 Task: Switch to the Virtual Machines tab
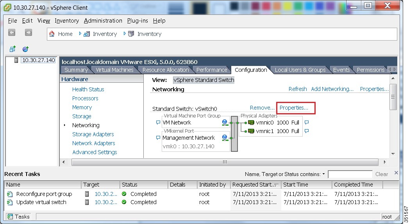click(x=114, y=70)
